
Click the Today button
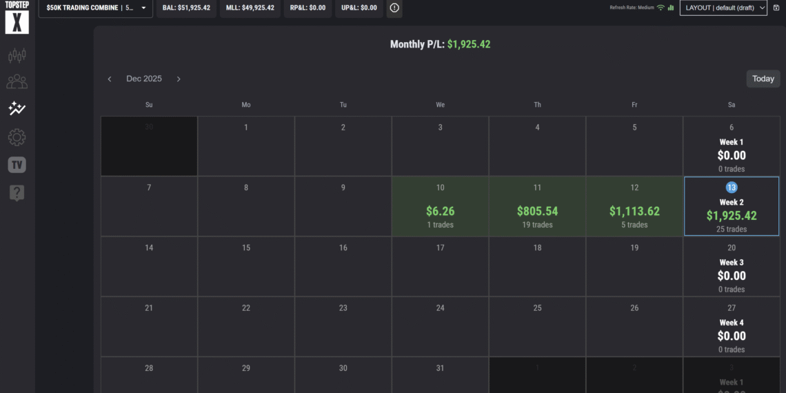pyautogui.click(x=763, y=79)
